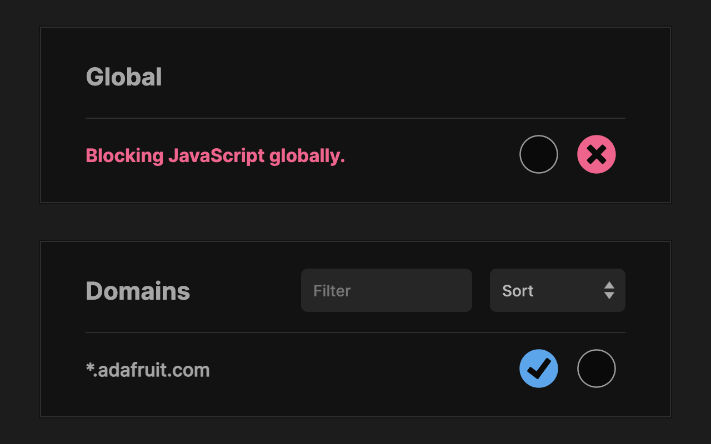Click the Blocking JavaScript globally text
Image resolution: width=711 pixels, height=444 pixels.
(215, 155)
